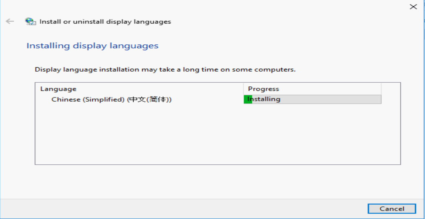Click the display languages globe icon
The height and width of the screenshot is (219, 425).
[x=30, y=21]
